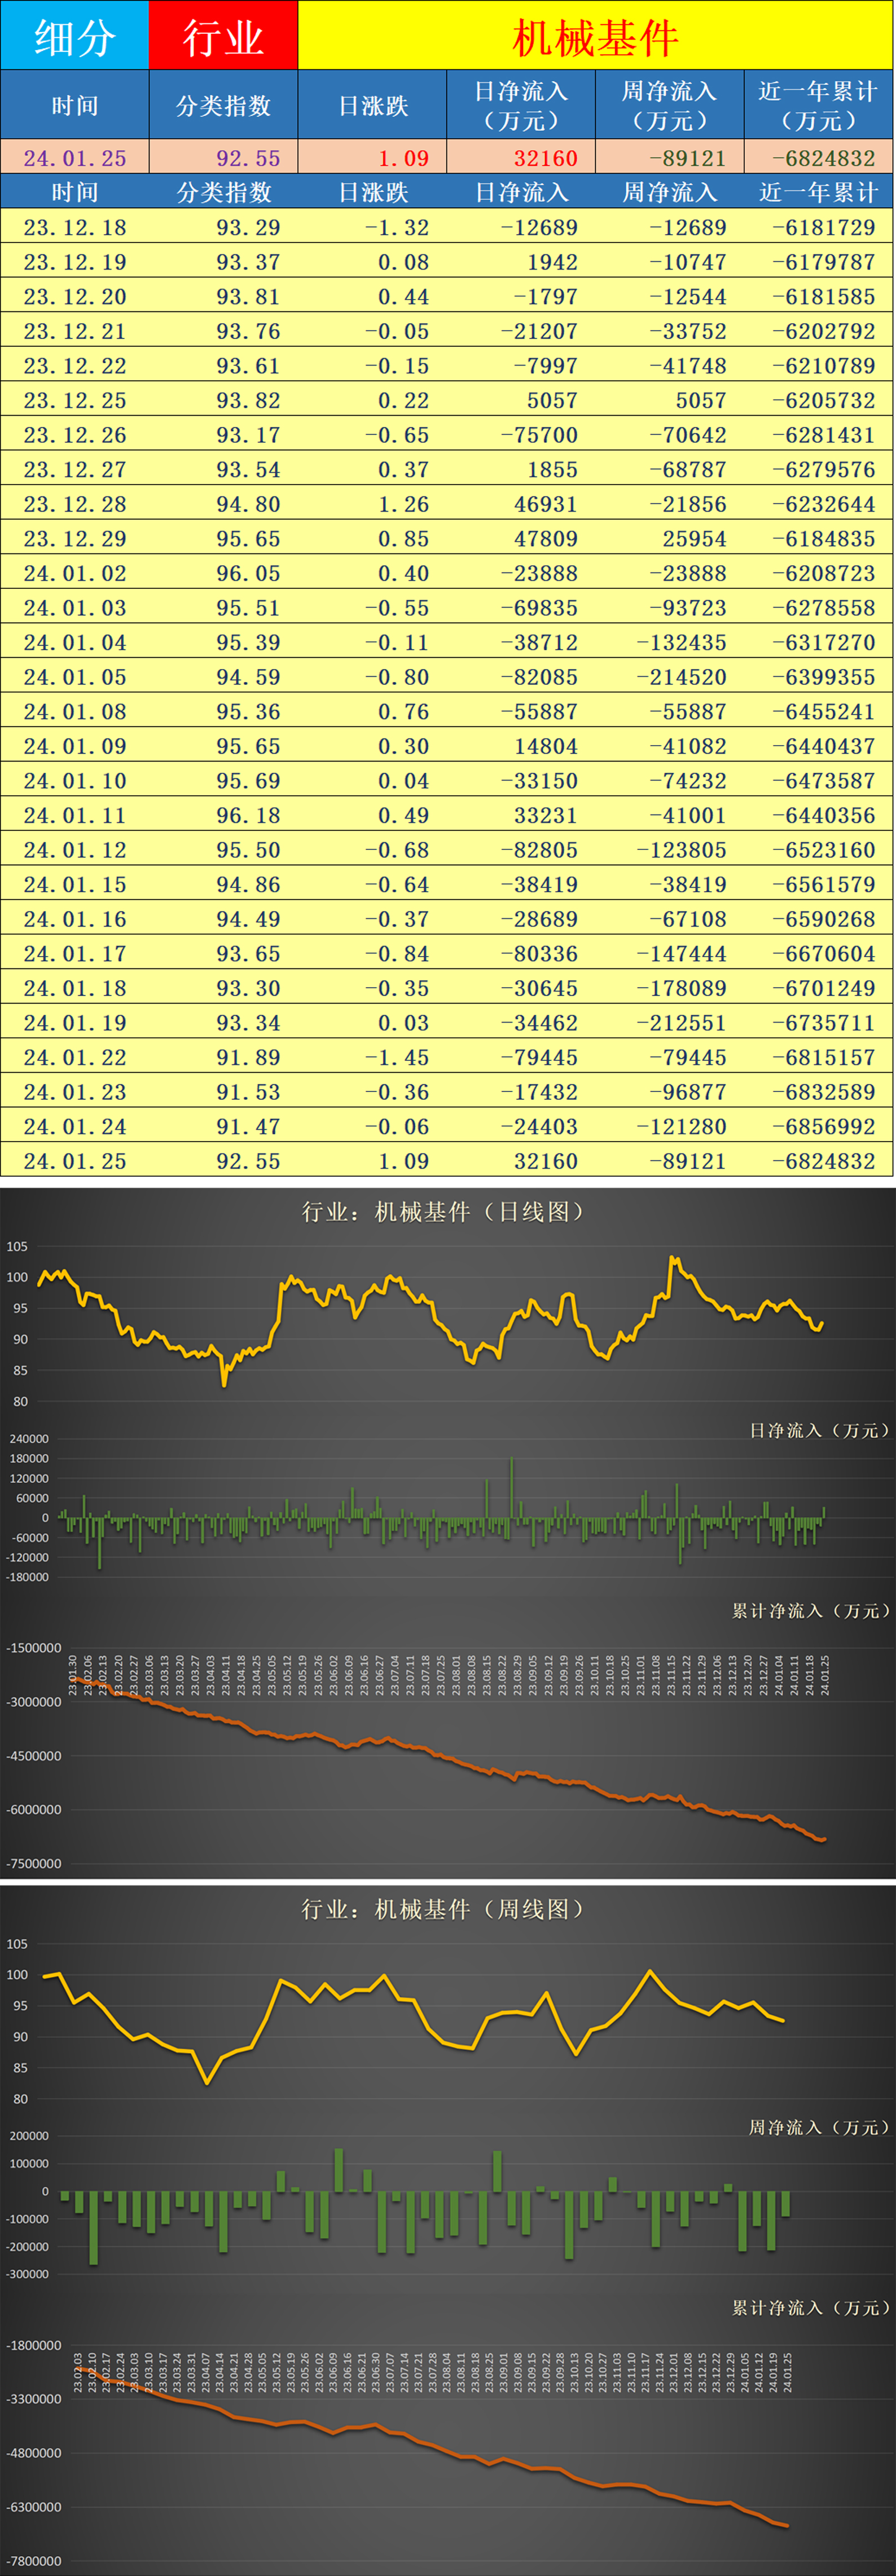Click 日净流入（万元）label above daily bar chart
The image size is (896, 2576).
(x=818, y=1431)
